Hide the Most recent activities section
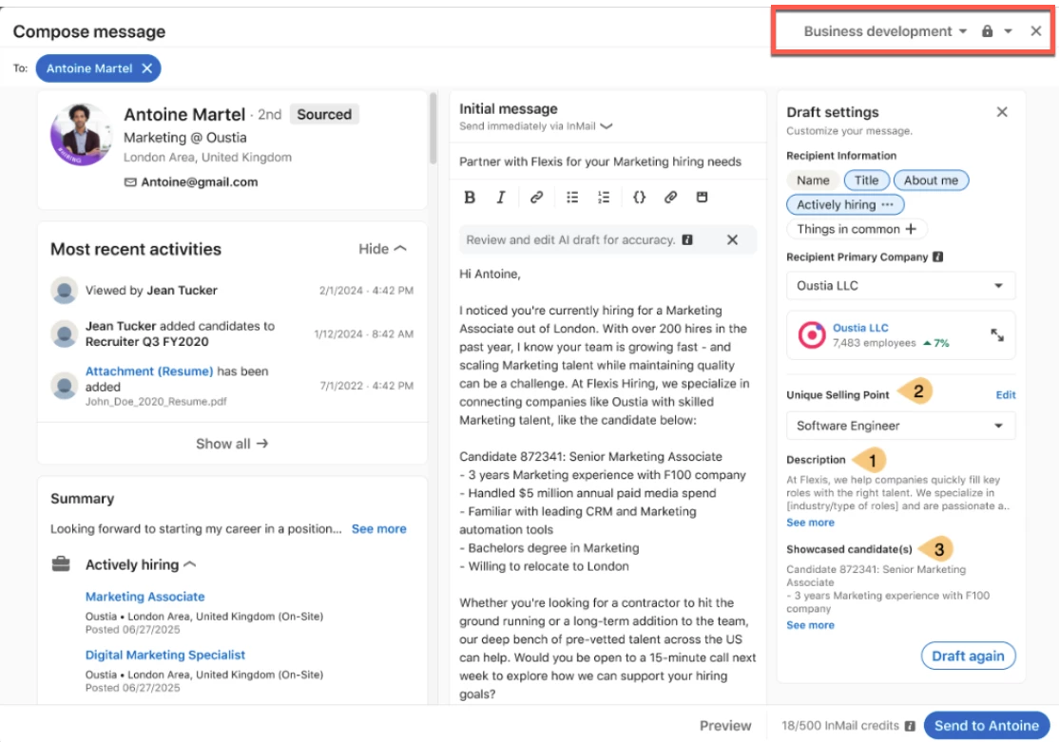The height and width of the screenshot is (742, 1059). [x=382, y=249]
